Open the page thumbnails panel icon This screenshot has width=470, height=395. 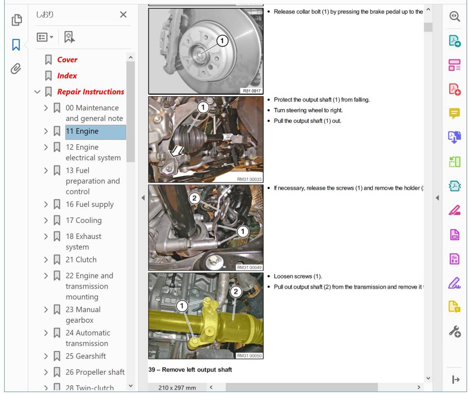(x=16, y=20)
